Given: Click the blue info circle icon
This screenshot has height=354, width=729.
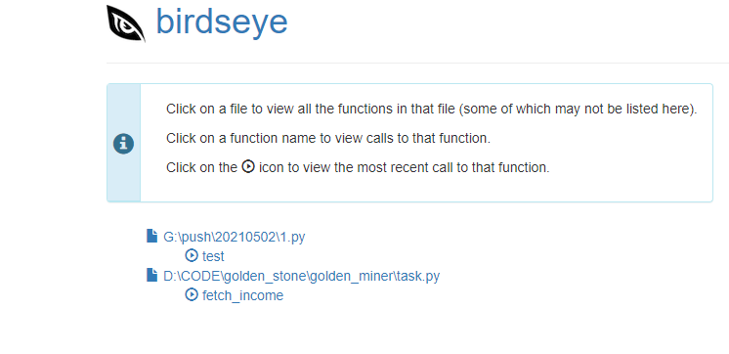Looking at the screenshot, I should click(x=124, y=144).
